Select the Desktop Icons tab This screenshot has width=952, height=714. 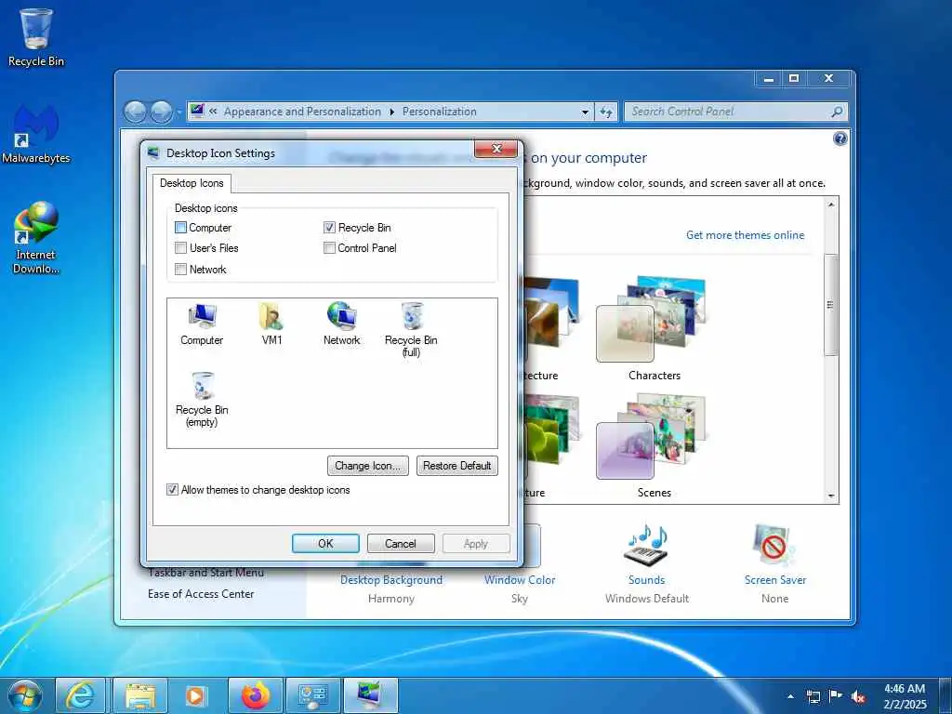tap(192, 183)
